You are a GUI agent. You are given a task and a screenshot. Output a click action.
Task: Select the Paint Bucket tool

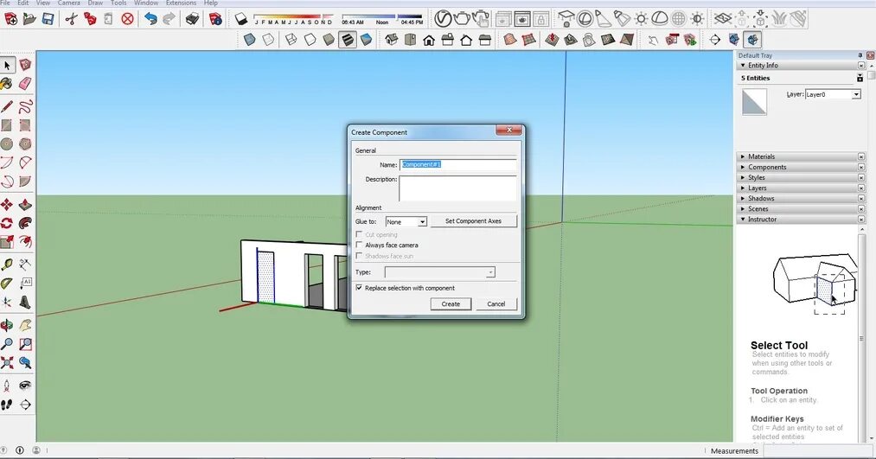coord(6,84)
